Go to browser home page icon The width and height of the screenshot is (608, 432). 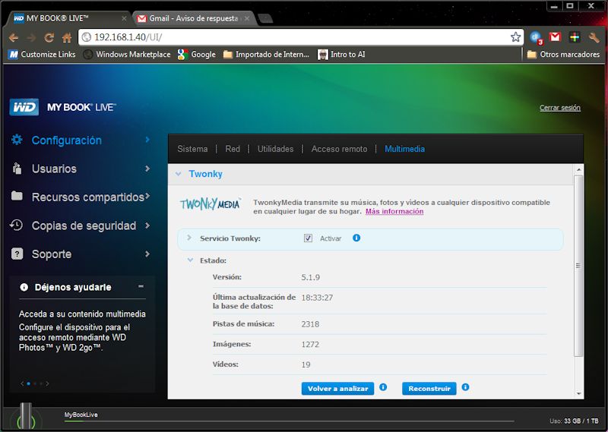pyautogui.click(x=67, y=38)
